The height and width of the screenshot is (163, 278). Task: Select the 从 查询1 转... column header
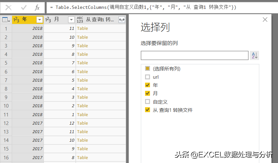tap(101, 20)
